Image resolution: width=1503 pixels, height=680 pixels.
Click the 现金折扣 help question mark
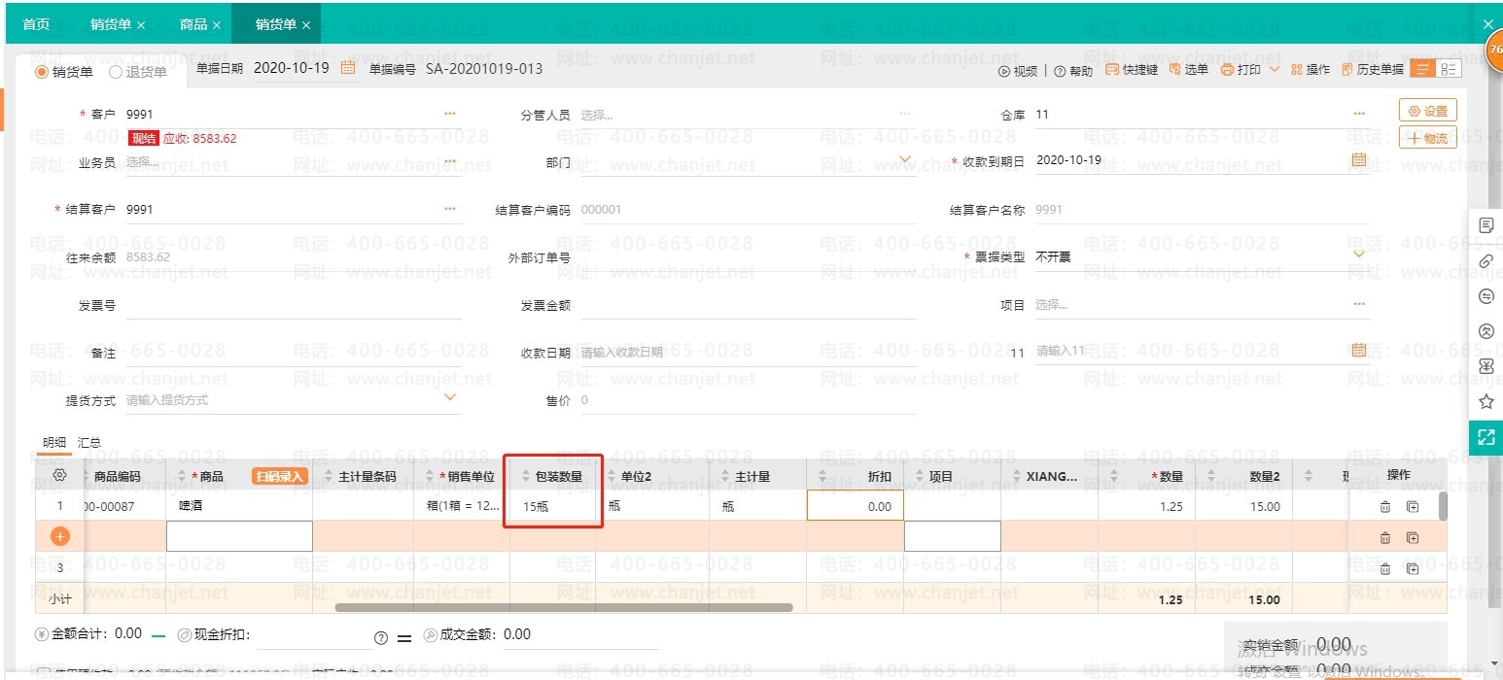coord(381,637)
